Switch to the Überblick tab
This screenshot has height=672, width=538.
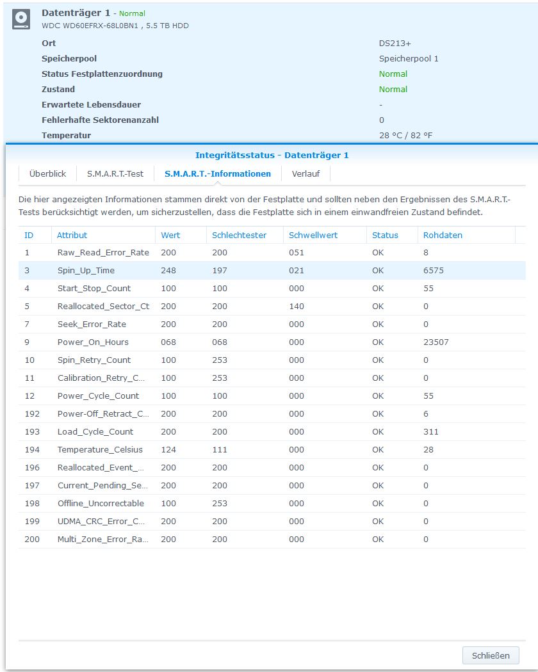pos(47,173)
